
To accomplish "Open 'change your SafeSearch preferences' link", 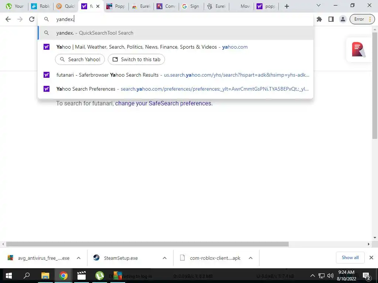I will (x=163, y=103).
